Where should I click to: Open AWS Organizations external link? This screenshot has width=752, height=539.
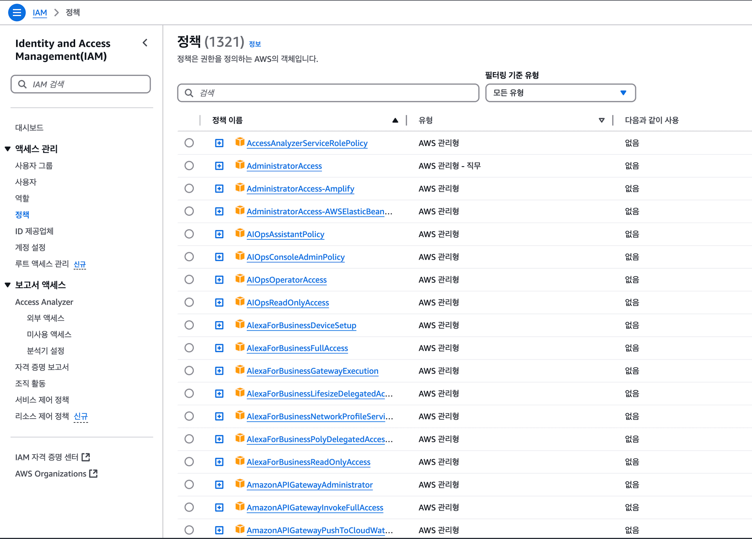click(56, 474)
